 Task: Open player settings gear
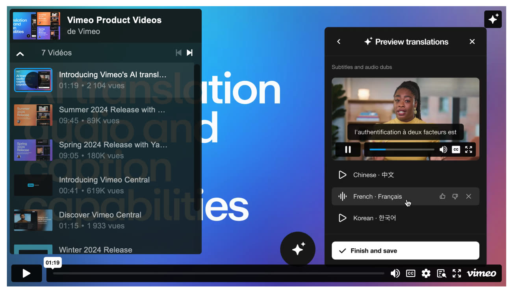click(426, 273)
